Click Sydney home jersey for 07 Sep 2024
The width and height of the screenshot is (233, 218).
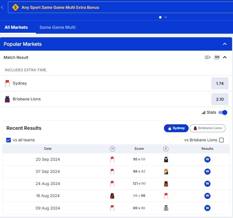[112, 172]
